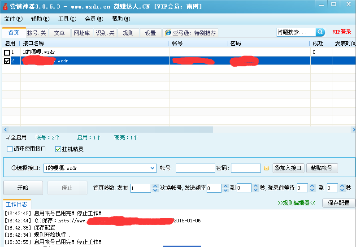The image size is (356, 247).
Task: Disable the 挂机精灵 checkbox
Action: tap(58, 149)
